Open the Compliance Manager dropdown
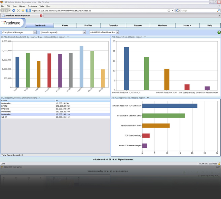This screenshot has width=221, height=199. (19, 32)
